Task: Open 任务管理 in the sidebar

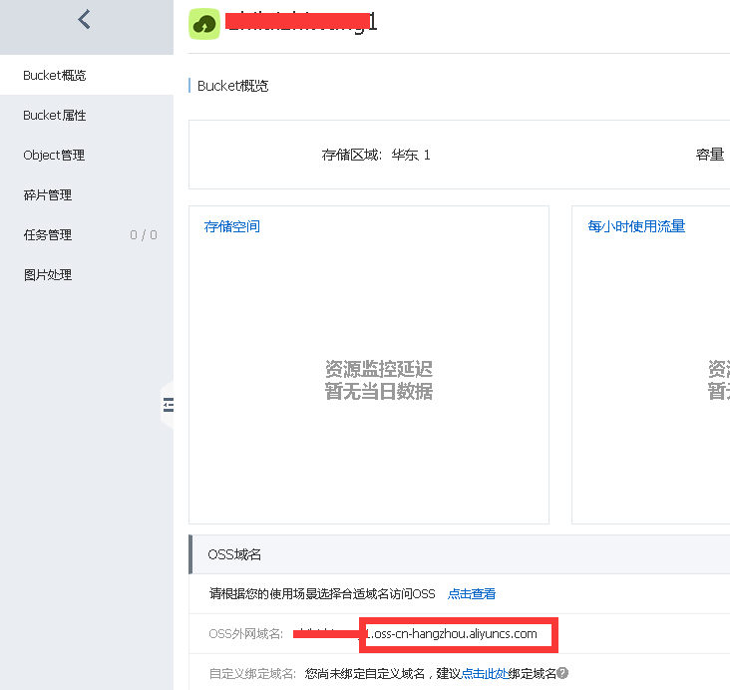Action: (x=87, y=235)
